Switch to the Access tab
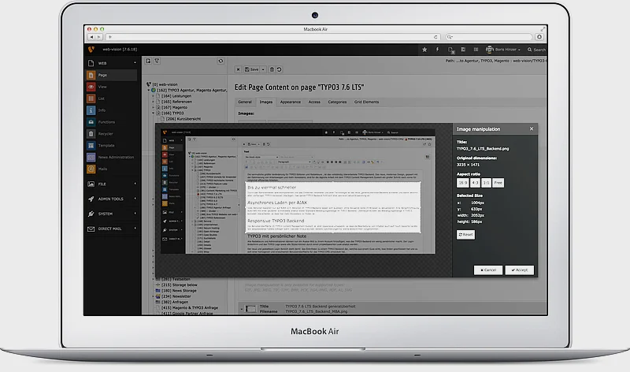This screenshot has width=630, height=372. tap(314, 102)
